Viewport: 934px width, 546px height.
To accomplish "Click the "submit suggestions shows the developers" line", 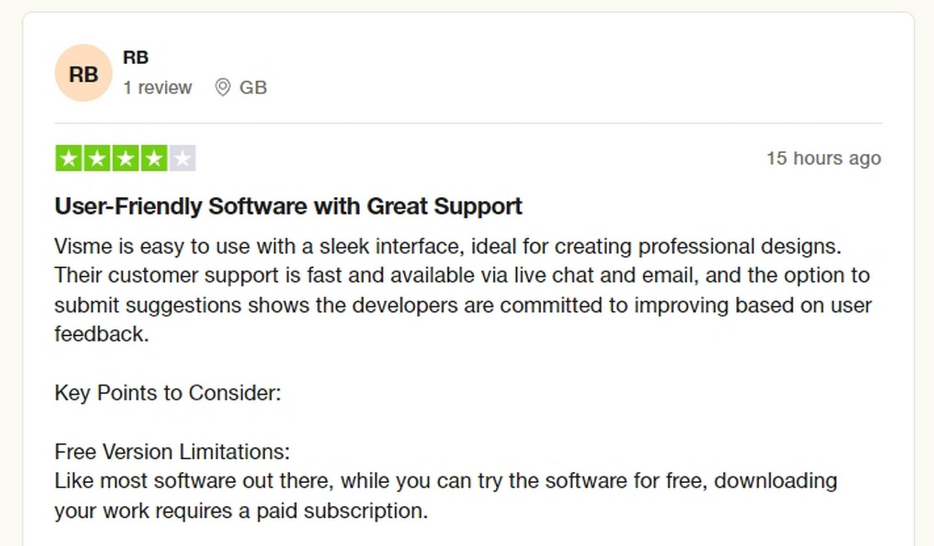I will (x=463, y=305).
